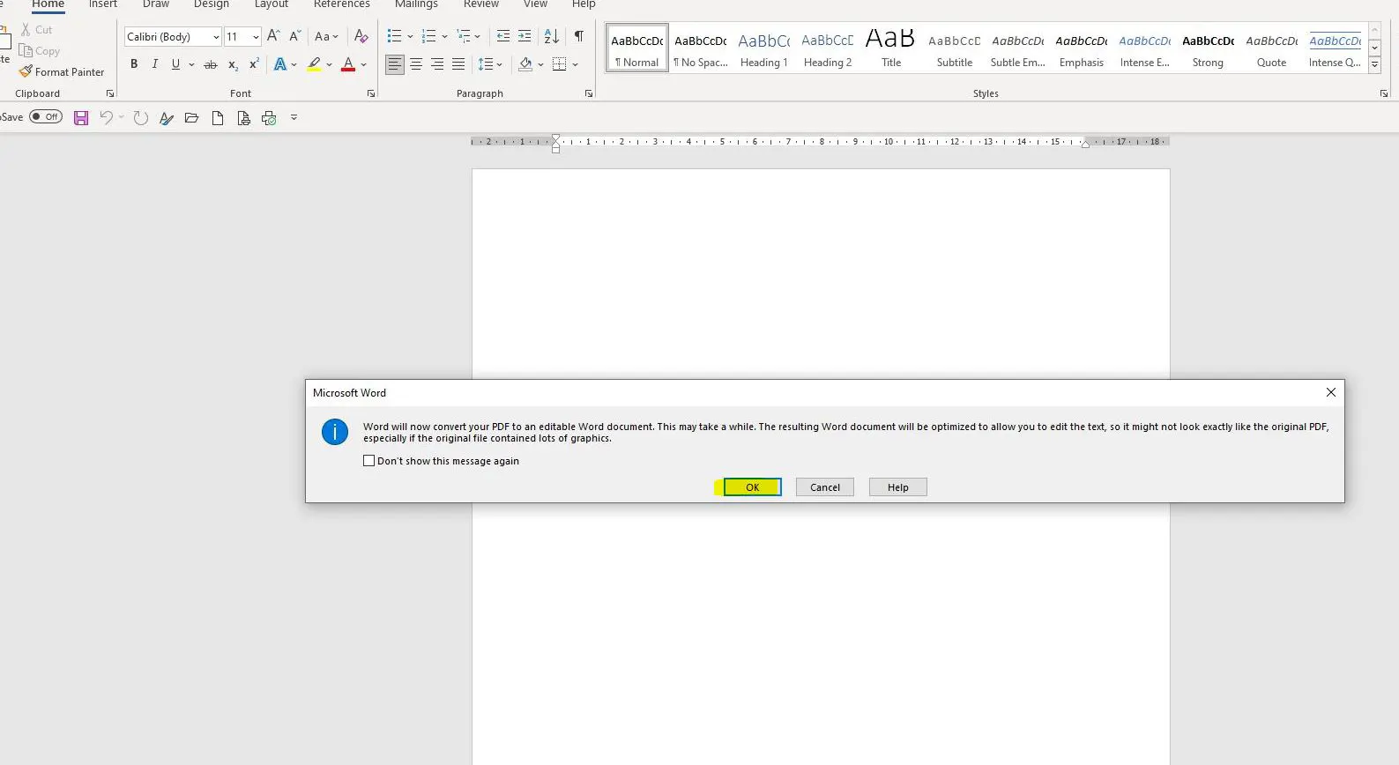This screenshot has width=1399, height=765.
Task: Open Font dialog launcher
Action: coord(371,93)
